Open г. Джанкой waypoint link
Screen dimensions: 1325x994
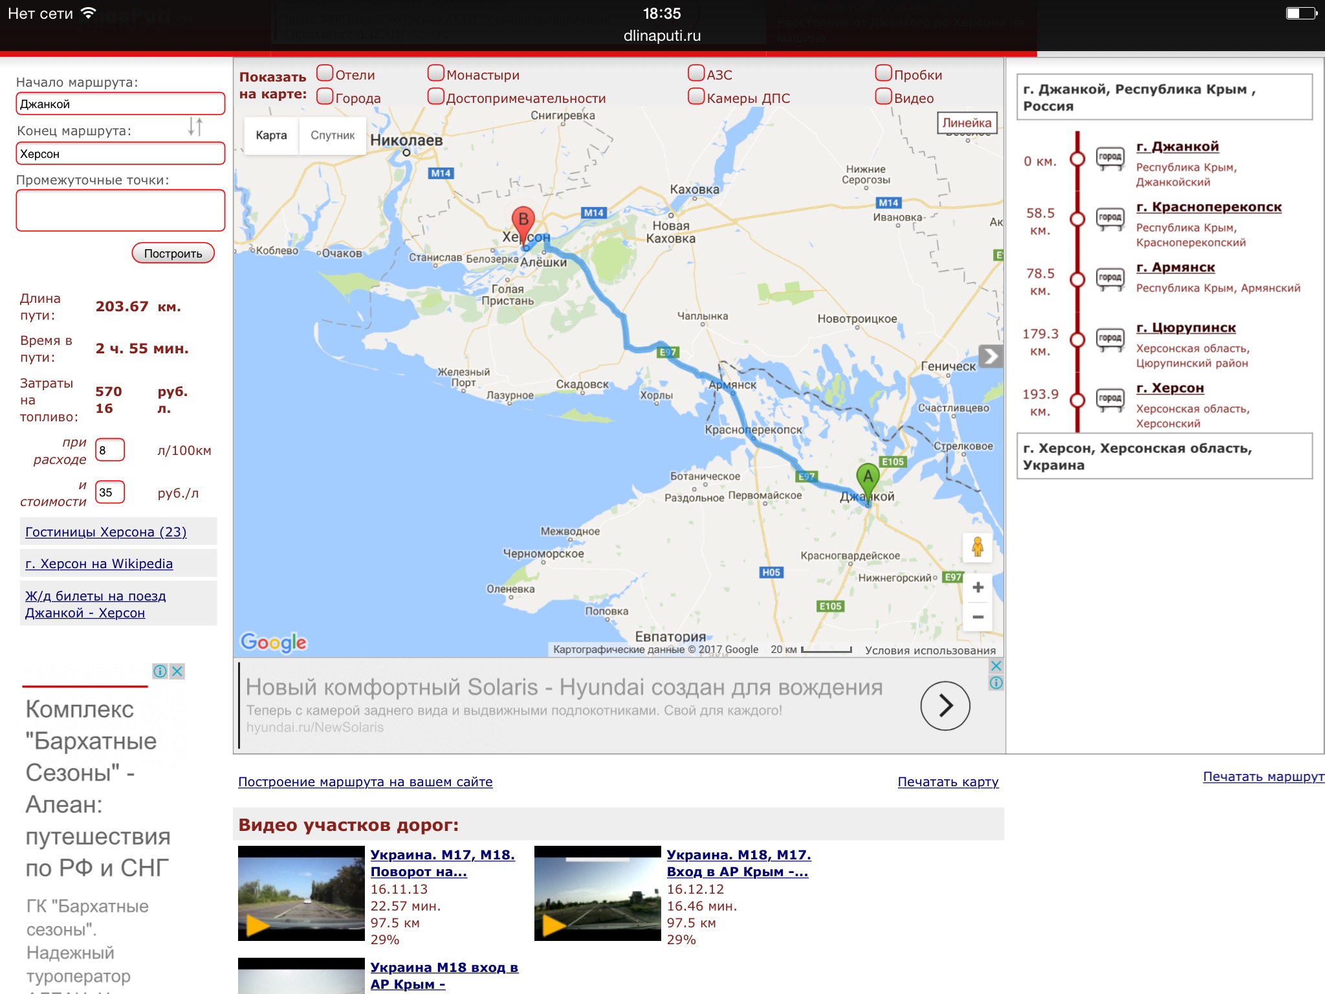click(1177, 147)
